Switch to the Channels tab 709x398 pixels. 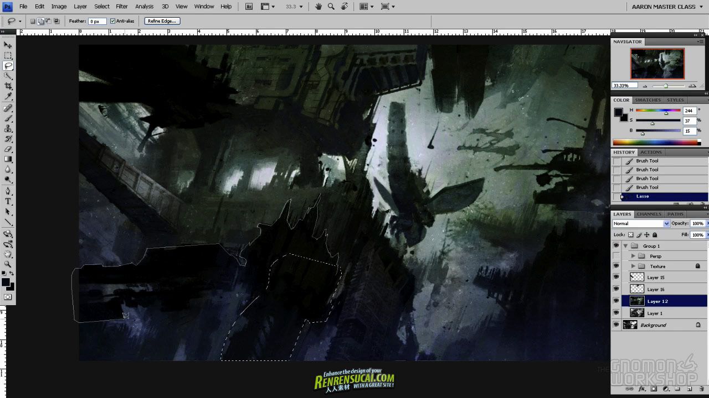[649, 214]
